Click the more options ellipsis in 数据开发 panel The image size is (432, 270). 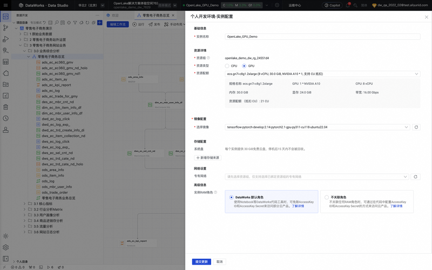[x=97, y=16]
